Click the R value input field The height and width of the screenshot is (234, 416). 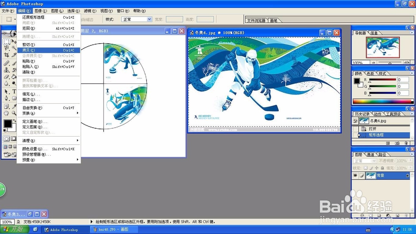[403, 80]
